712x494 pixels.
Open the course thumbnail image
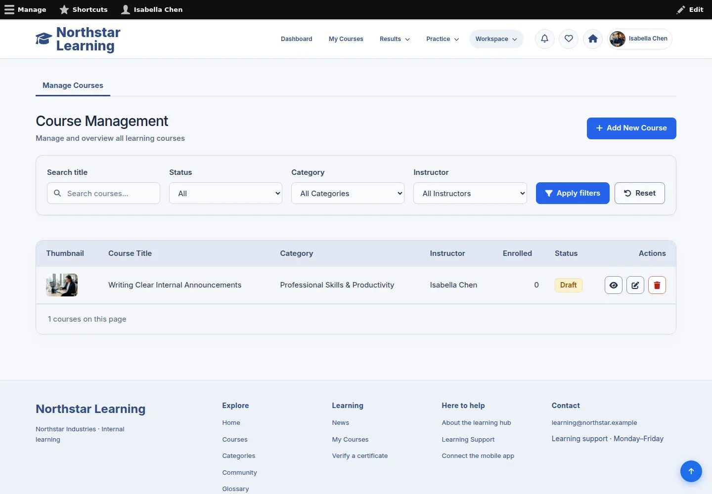click(62, 285)
